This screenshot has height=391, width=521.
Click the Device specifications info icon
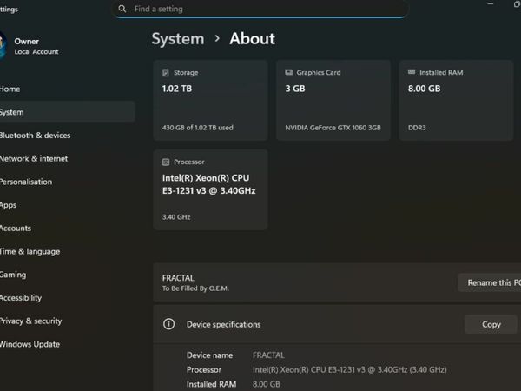(x=169, y=324)
